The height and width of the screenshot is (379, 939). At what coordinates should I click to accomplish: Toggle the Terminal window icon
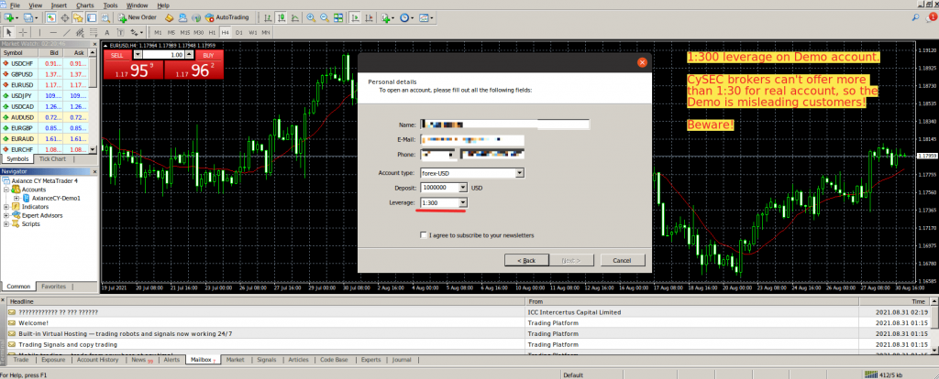pyautogui.click(x=92, y=17)
